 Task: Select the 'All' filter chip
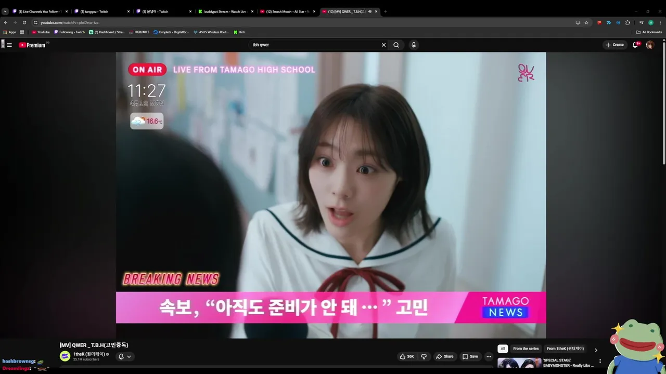coord(503,349)
